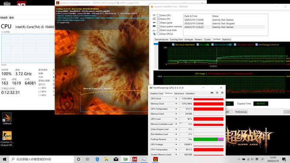Image resolution: width=290 pixels, height=163 pixels.
Task: Open the Windows Start menu
Action: click(x=4, y=159)
